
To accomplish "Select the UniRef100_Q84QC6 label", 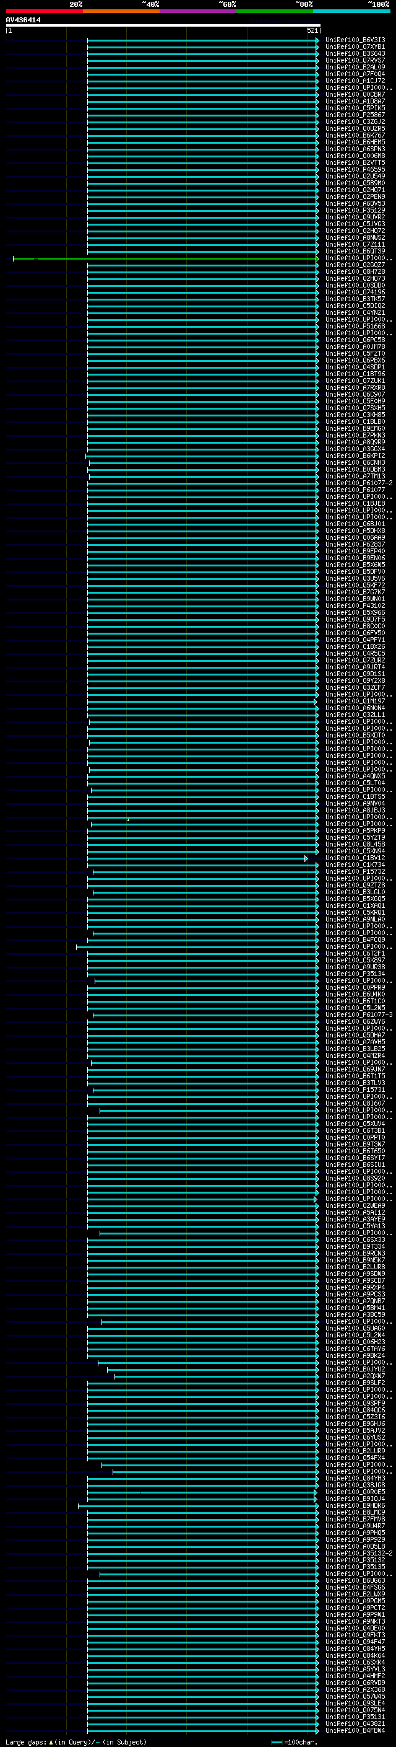I will coord(355,1410).
